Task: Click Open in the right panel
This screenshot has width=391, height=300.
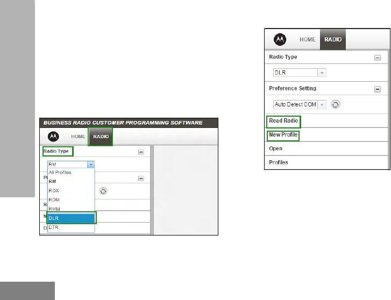Action: pos(275,148)
